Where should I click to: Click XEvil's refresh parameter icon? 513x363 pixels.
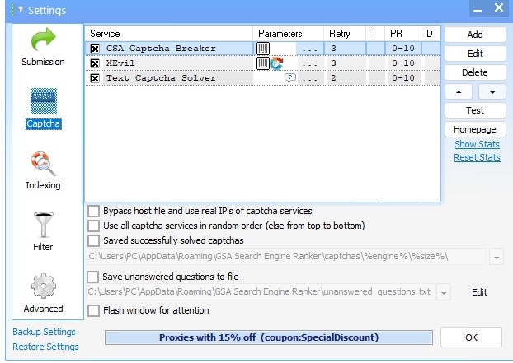tap(276, 63)
